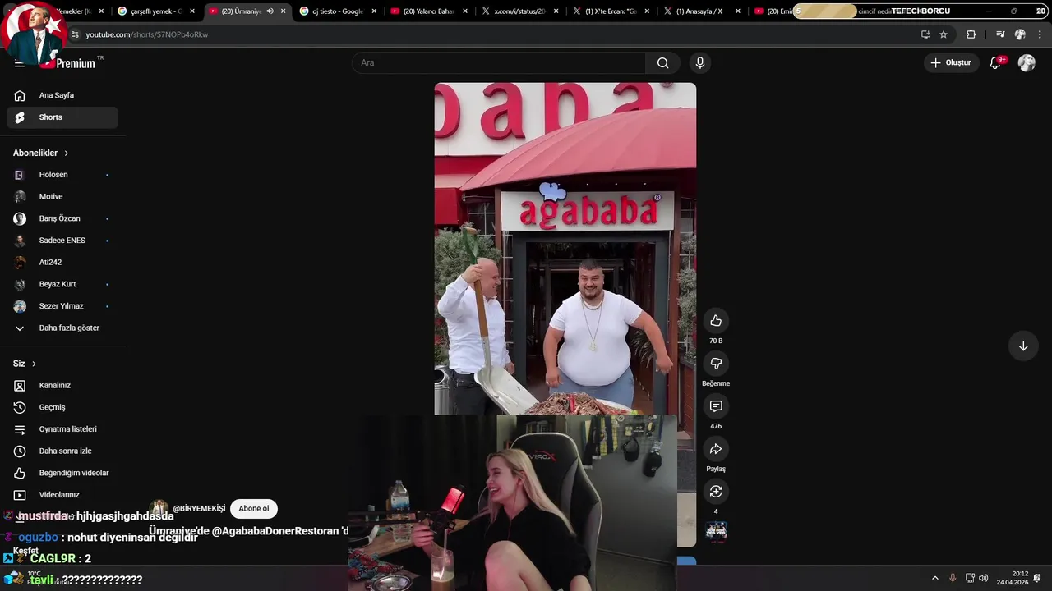Open the remix icon on the Short
This screenshot has height=591, width=1052.
click(716, 492)
